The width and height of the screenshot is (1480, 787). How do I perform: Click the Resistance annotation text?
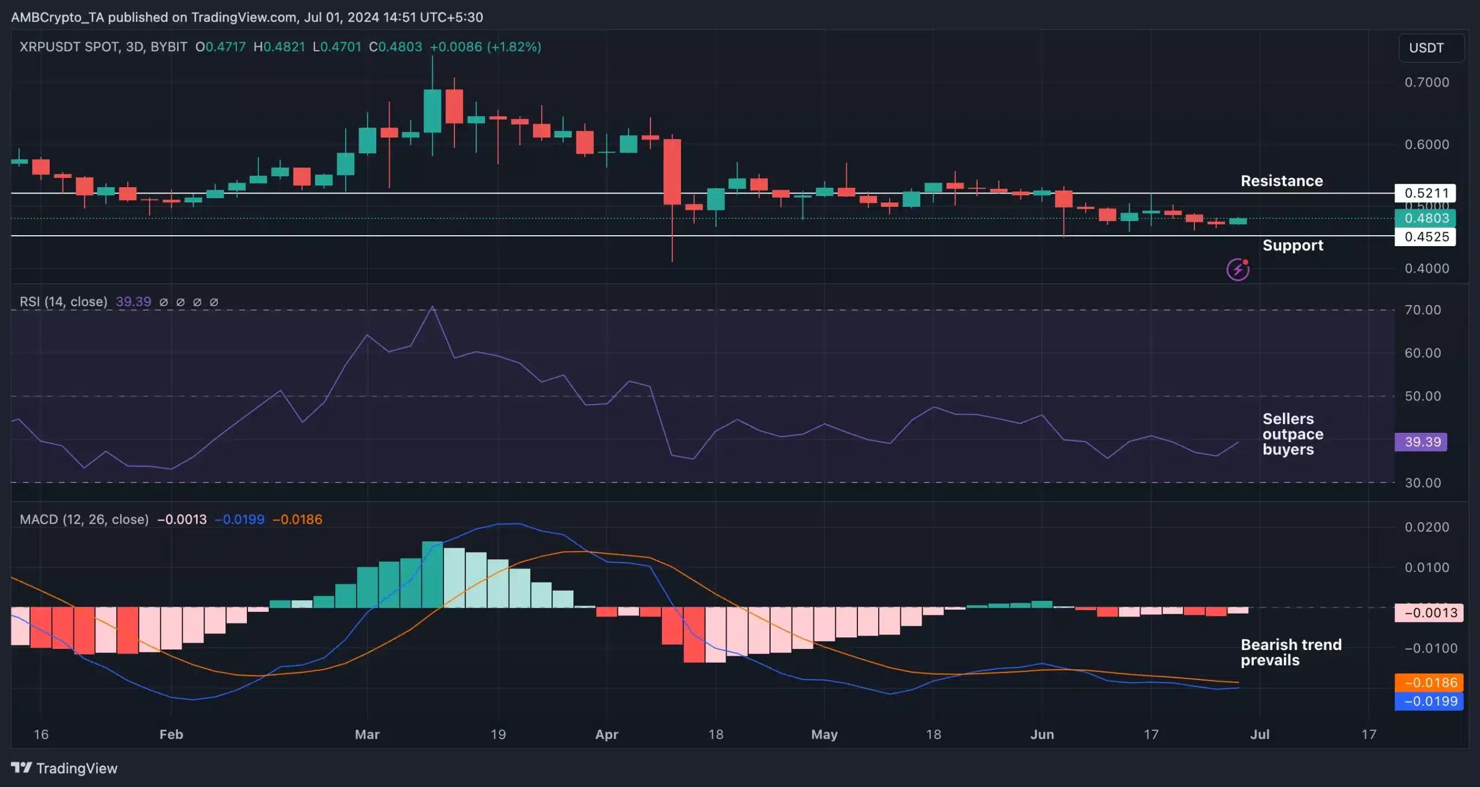tap(1282, 181)
